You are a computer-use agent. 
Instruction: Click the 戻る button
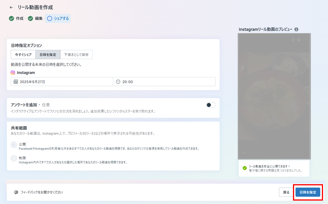click(286, 193)
